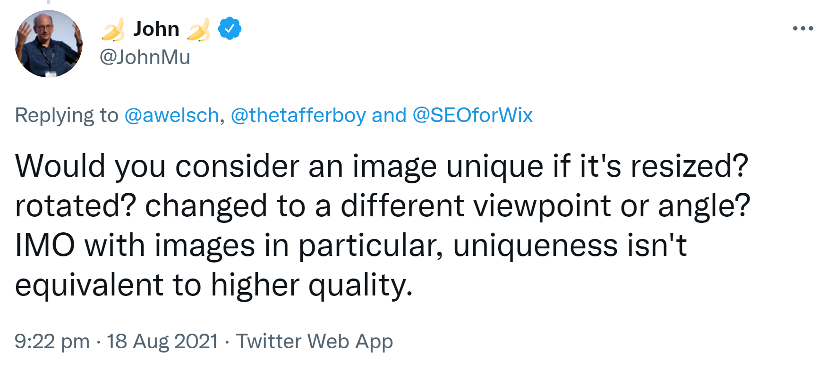Click the 18 Aug 2021 date
835x369 pixels.
point(162,341)
